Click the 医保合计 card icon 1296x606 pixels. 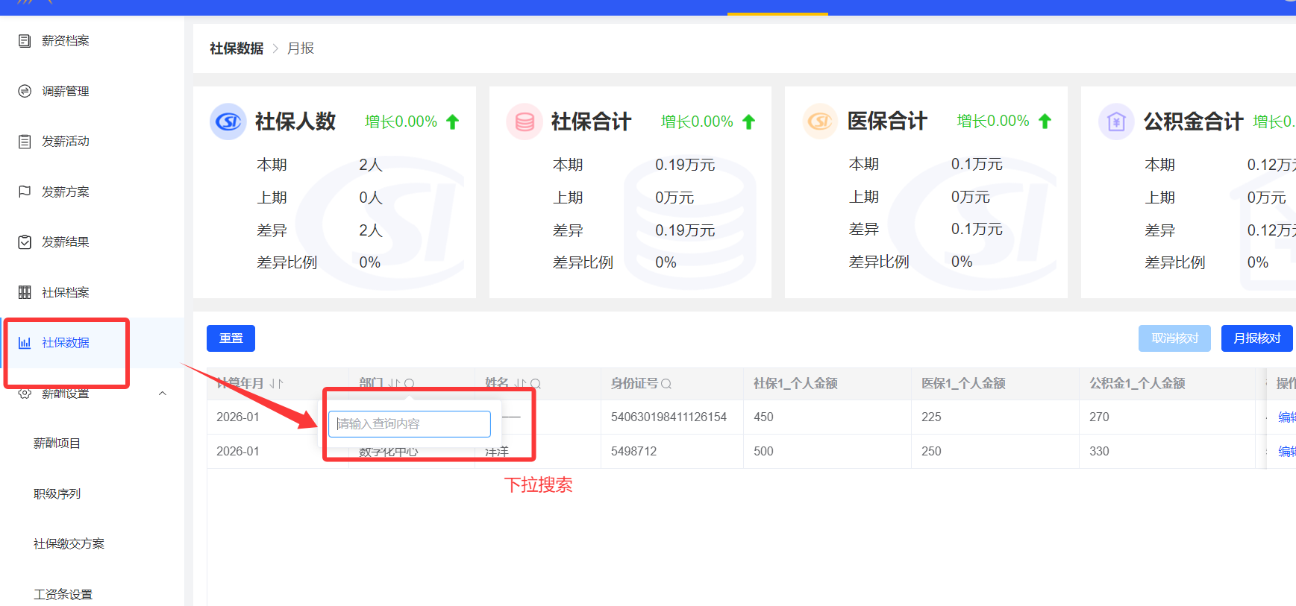820,121
